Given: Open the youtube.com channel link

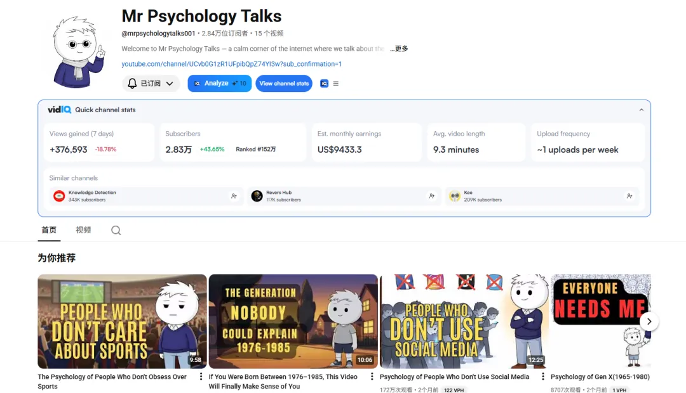Looking at the screenshot, I should pyautogui.click(x=231, y=64).
